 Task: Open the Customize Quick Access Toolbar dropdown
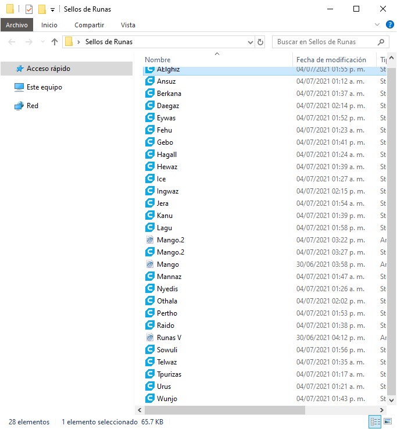tap(52, 10)
